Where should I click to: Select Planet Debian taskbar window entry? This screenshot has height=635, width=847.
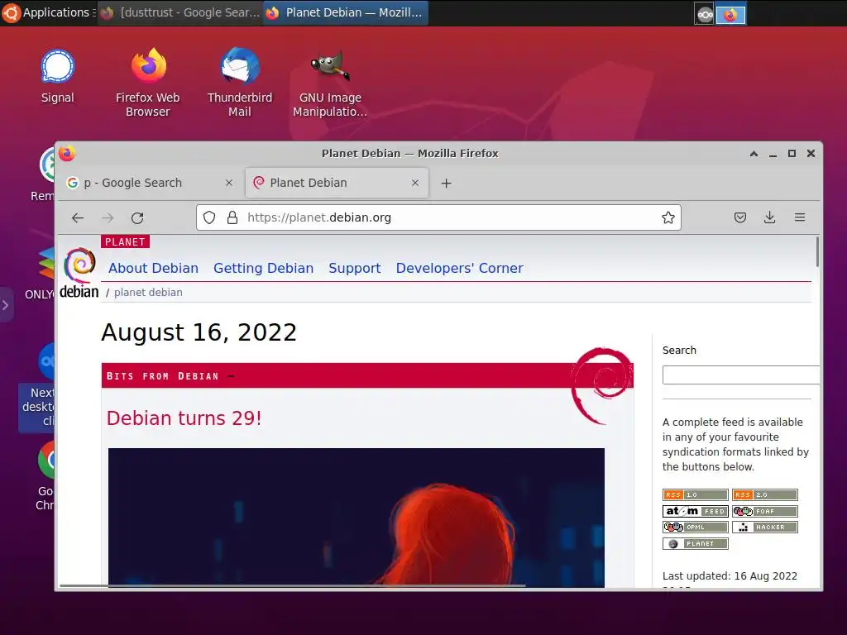[346, 12]
